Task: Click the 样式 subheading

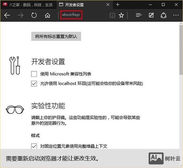Action: tap(35, 135)
